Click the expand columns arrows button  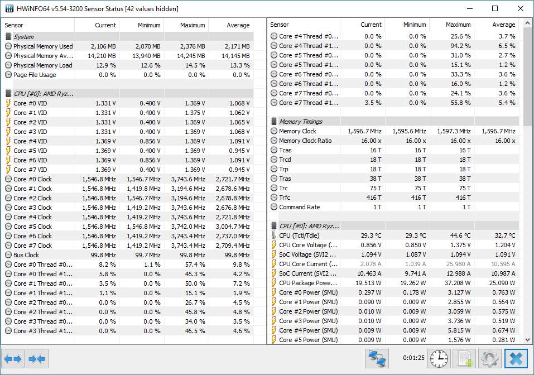13,358
